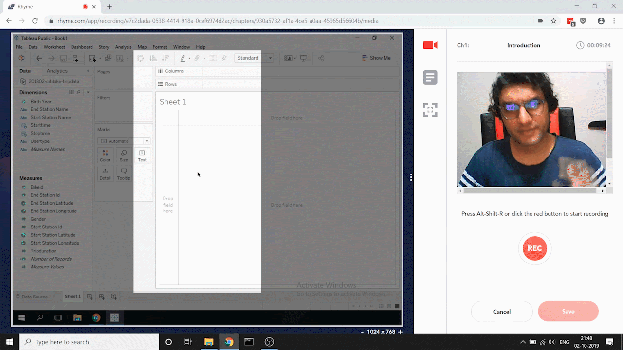Click the Show/hide cards icon in toolbar
The image size is (623, 350).
pyautogui.click(x=288, y=58)
